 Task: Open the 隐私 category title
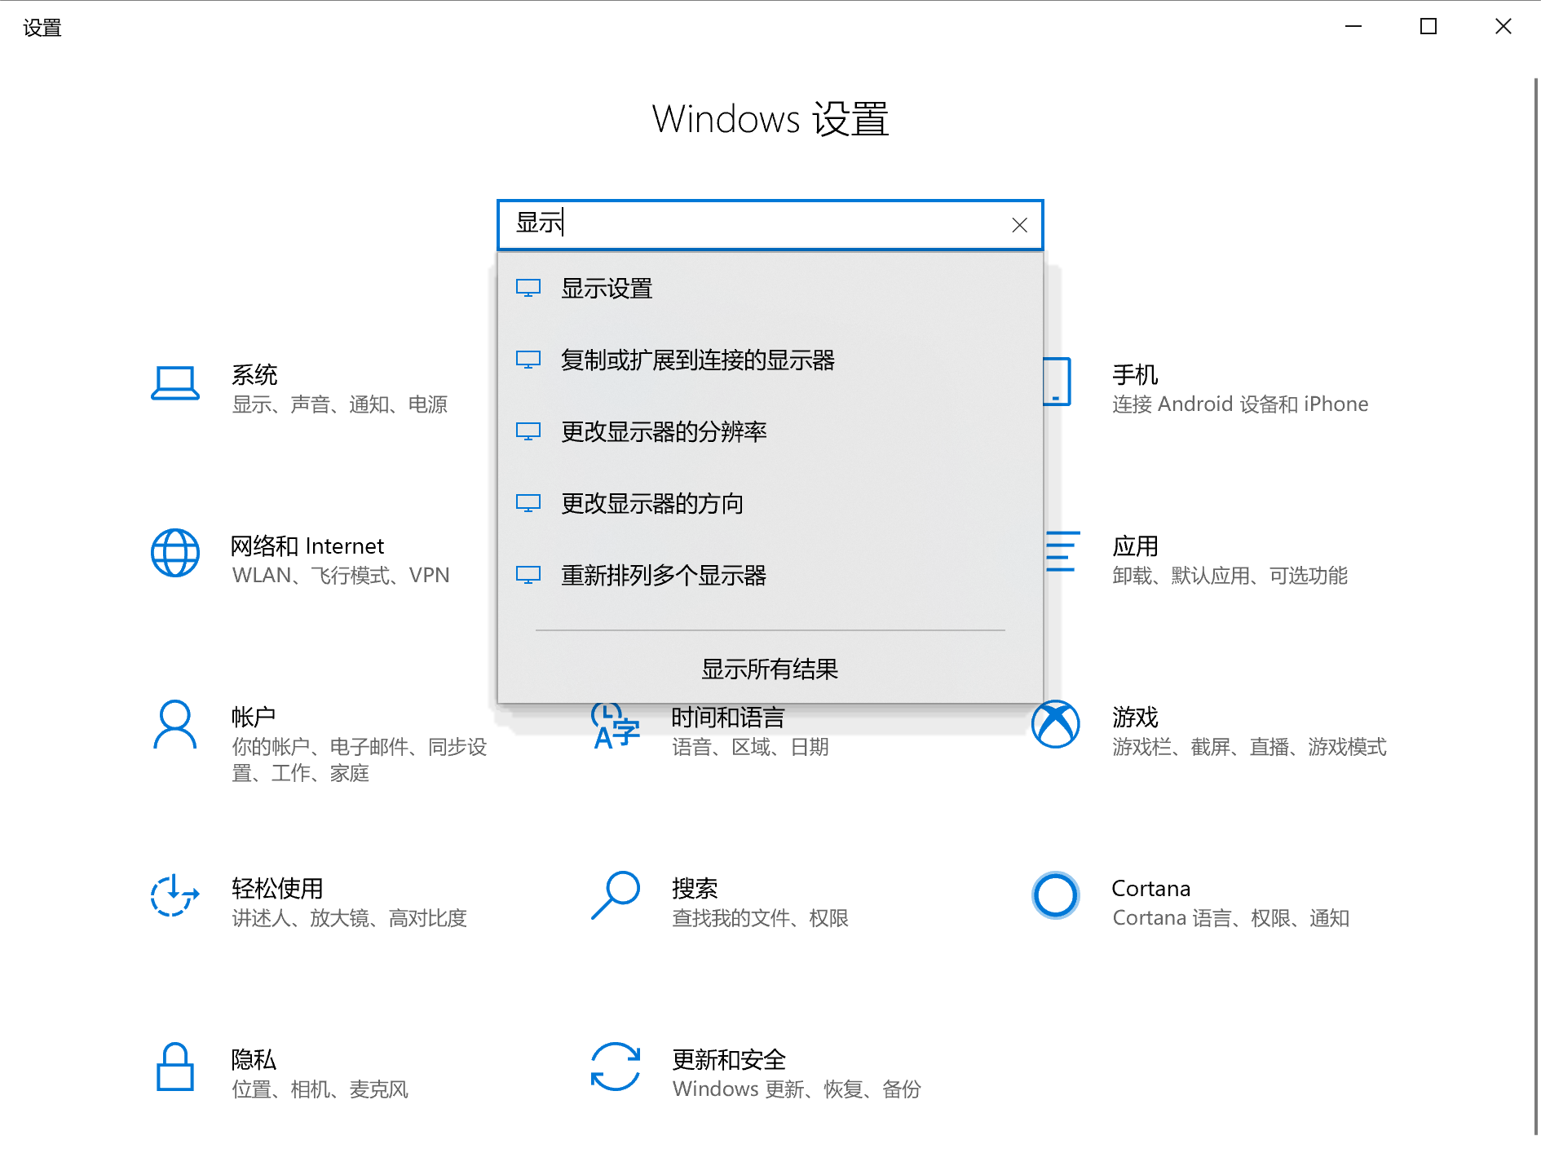tap(254, 1060)
